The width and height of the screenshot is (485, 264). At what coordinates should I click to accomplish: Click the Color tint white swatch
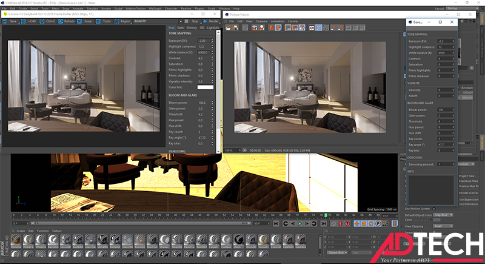(206, 87)
